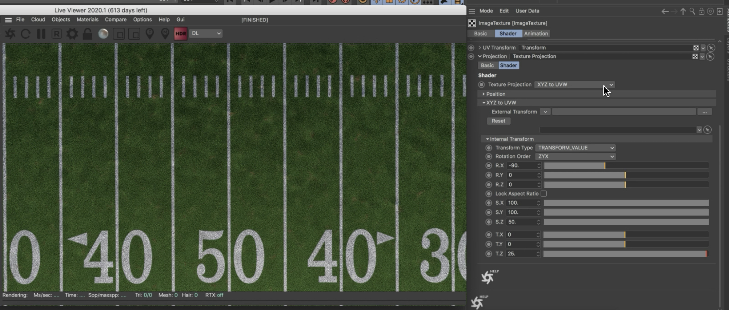The image size is (729, 310).
Task: Open the Texture Projection XYZ to UVW dropdown
Action: tap(575, 85)
